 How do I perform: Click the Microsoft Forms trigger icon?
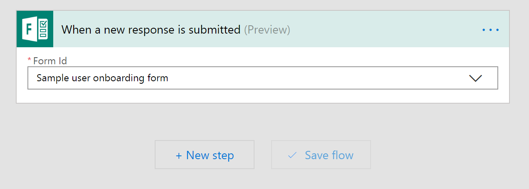click(x=35, y=29)
